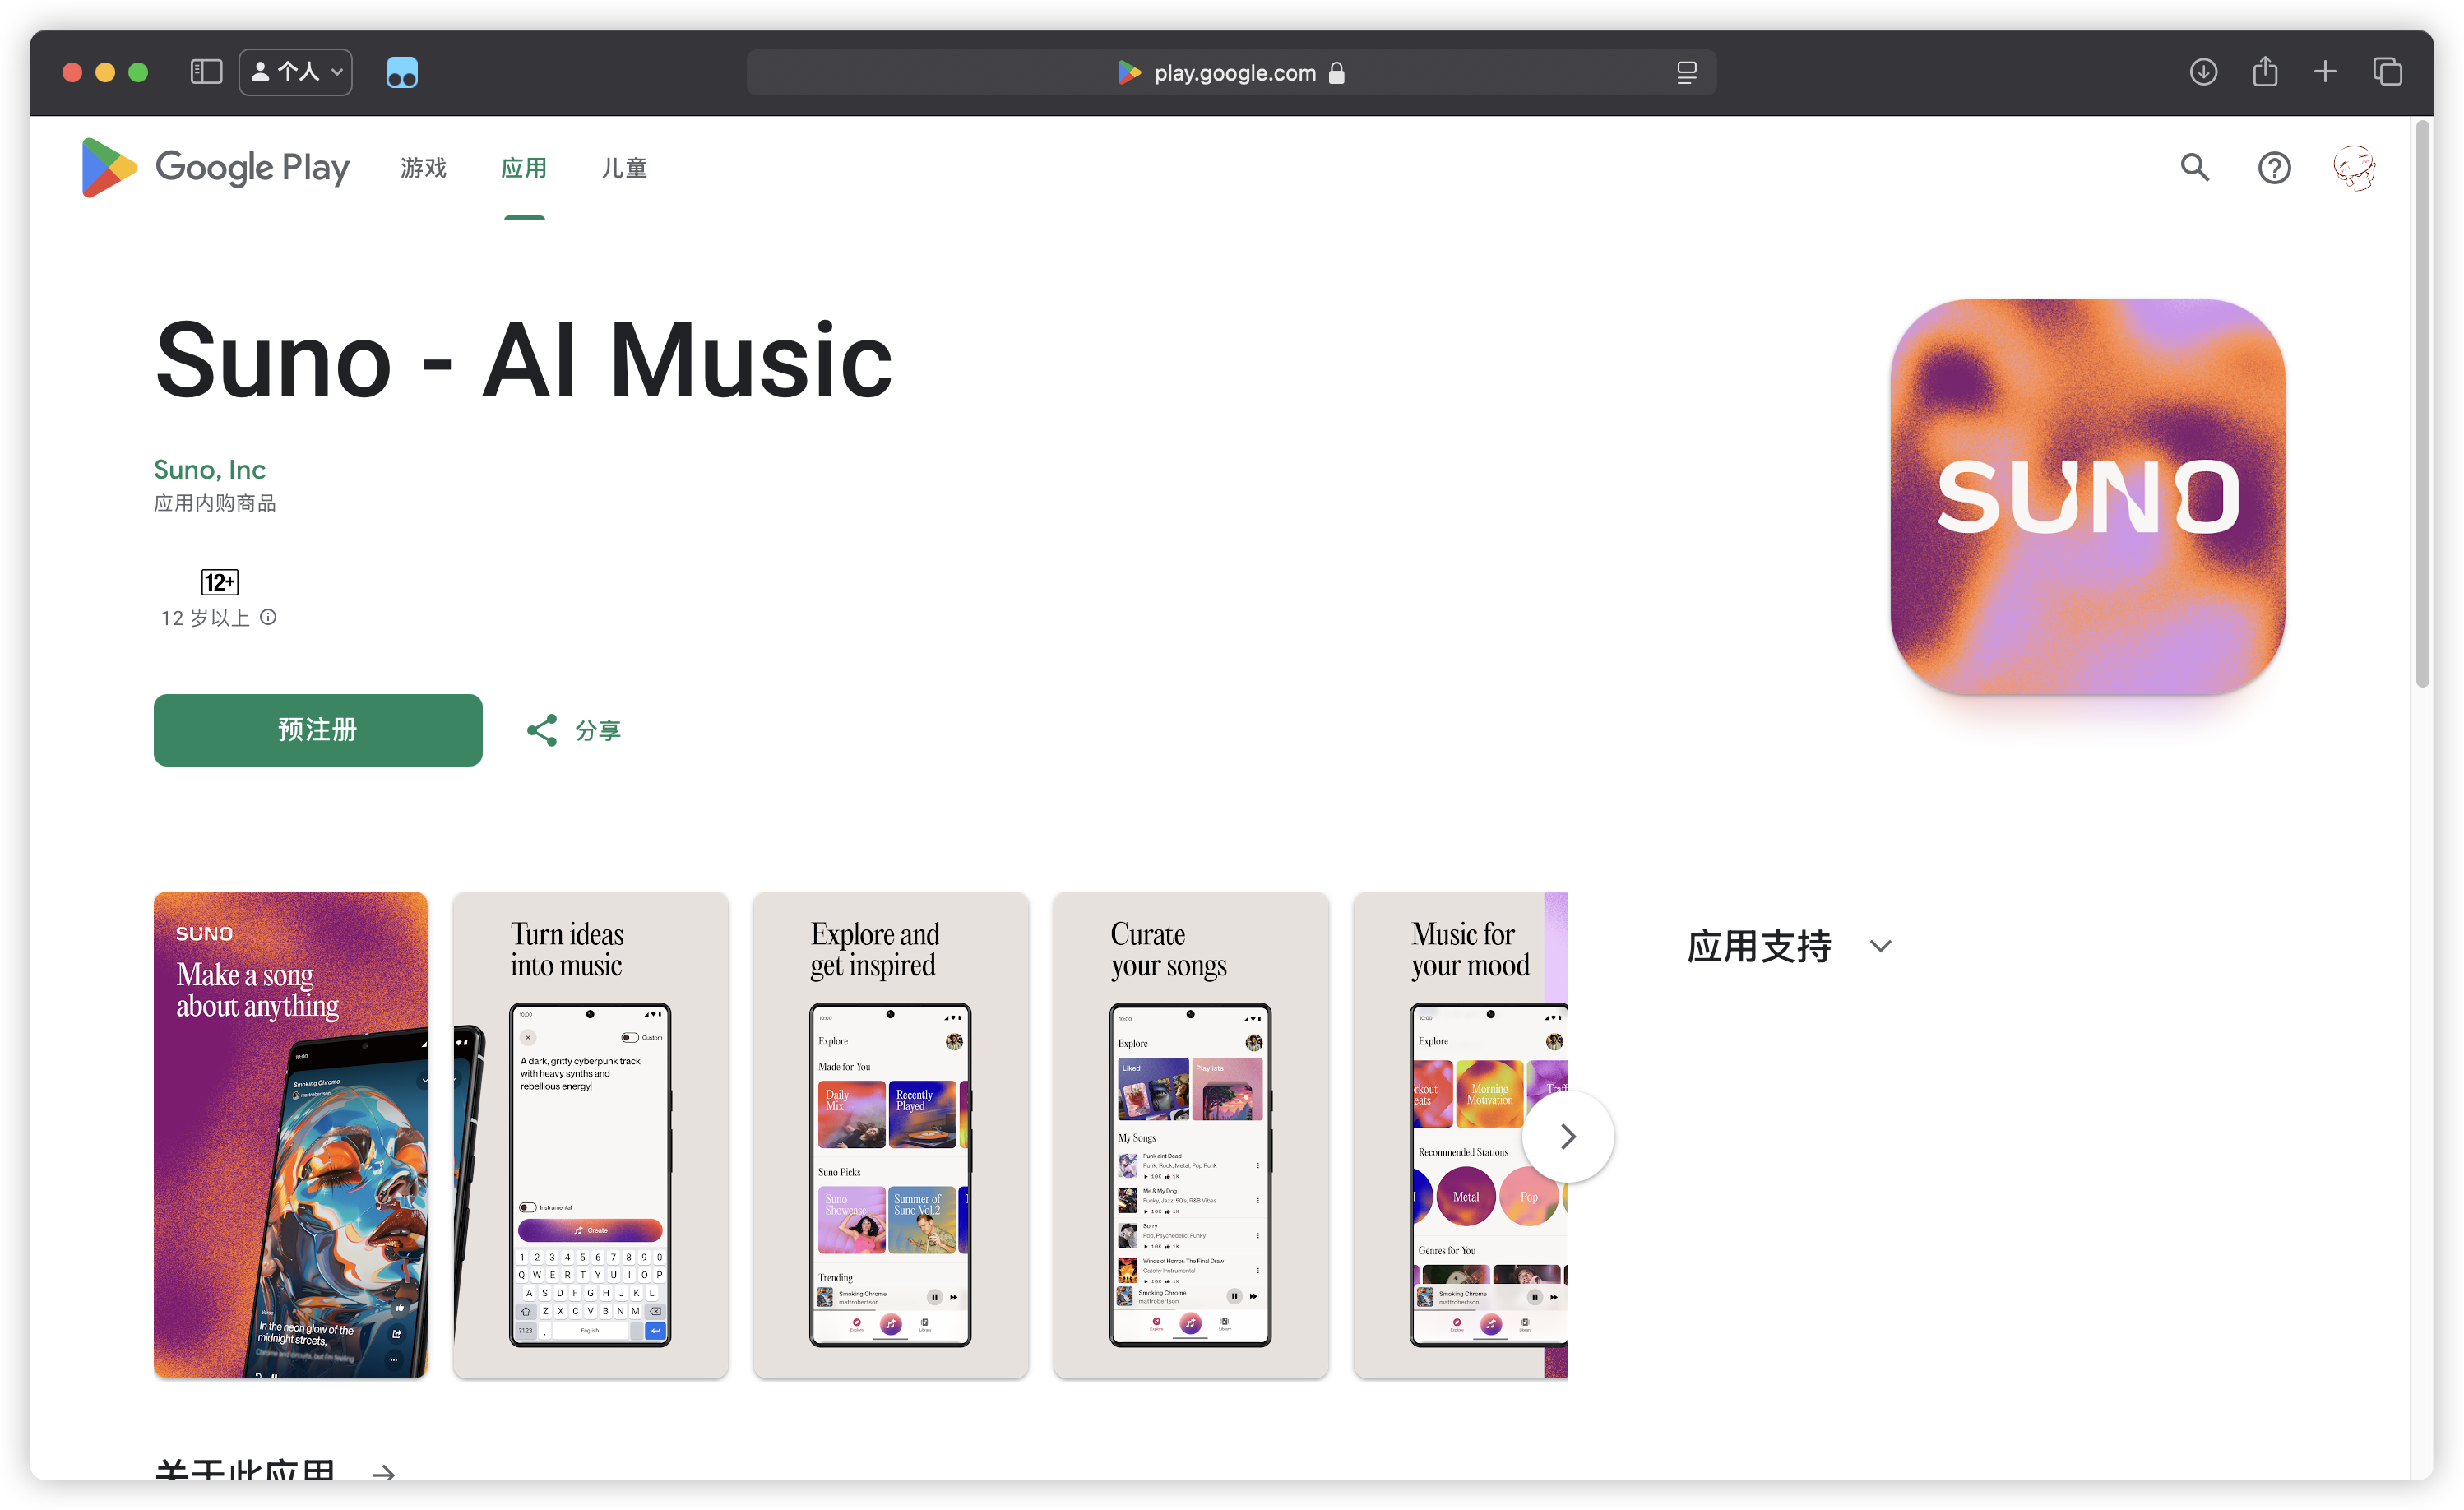
Task: Click the 应用支持 chevron to expand
Action: coord(1885,947)
